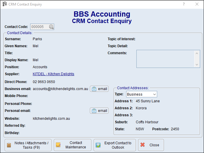Click the magnifier icon beside Contact Code
Screen dimensions: 204x153
(51, 27)
